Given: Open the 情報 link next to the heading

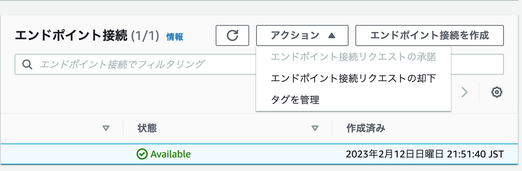Looking at the screenshot, I should 175,37.
